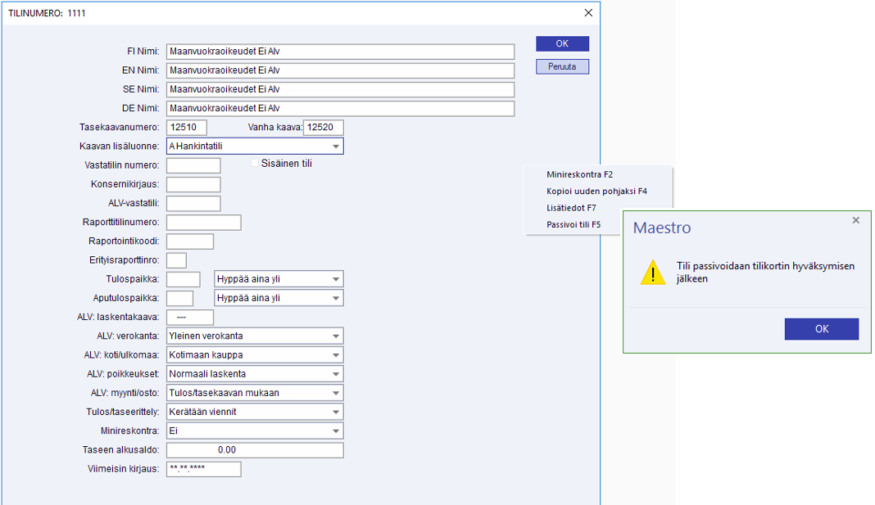875x505 pixels.
Task: Dismiss the Maestro message with X
Action: point(855,220)
